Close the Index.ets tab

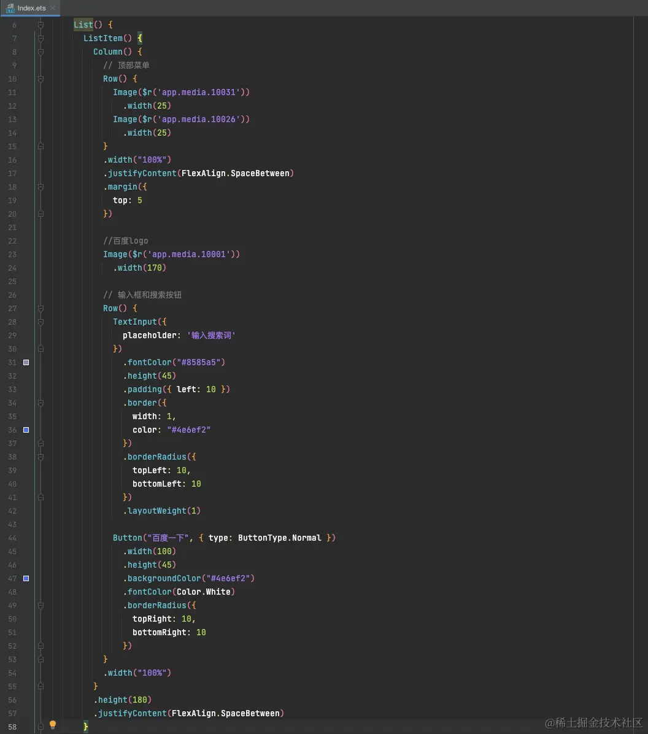[x=53, y=8]
